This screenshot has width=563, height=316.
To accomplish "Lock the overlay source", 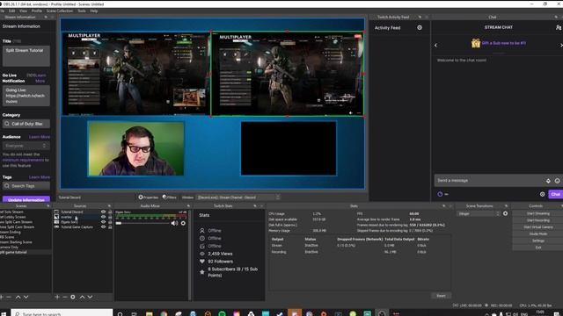I will coord(110,217).
